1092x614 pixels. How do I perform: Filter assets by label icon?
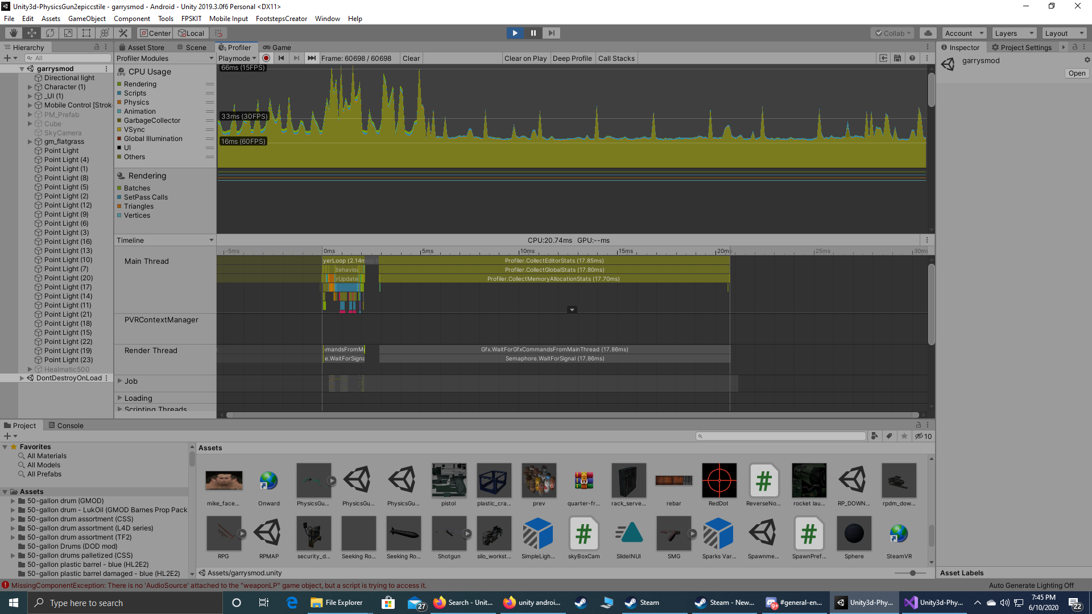pyautogui.click(x=890, y=436)
